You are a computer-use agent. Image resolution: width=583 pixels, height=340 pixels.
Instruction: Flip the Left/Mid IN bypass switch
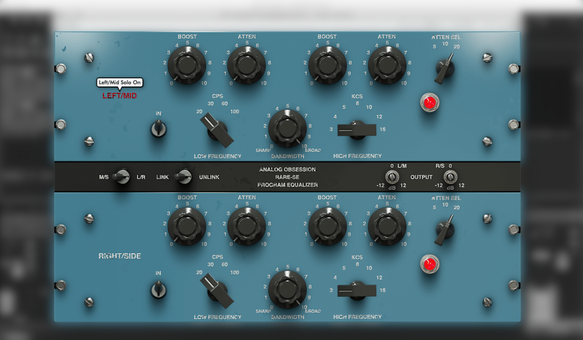pyautogui.click(x=158, y=129)
